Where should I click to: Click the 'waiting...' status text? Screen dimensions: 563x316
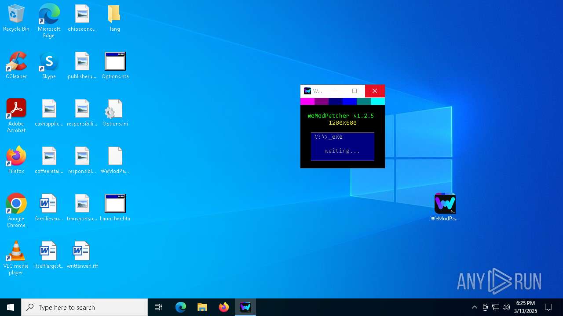tap(342, 151)
